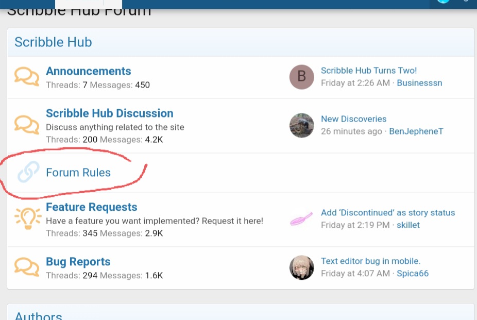477x320 pixels.
Task: Click skillet's pink avatar image
Action: [x=302, y=219]
